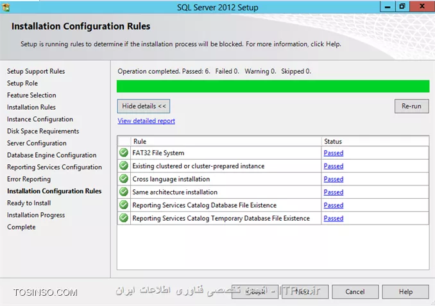Select Database Engine Configuration step
This screenshot has width=435, height=306.
pos(51,155)
